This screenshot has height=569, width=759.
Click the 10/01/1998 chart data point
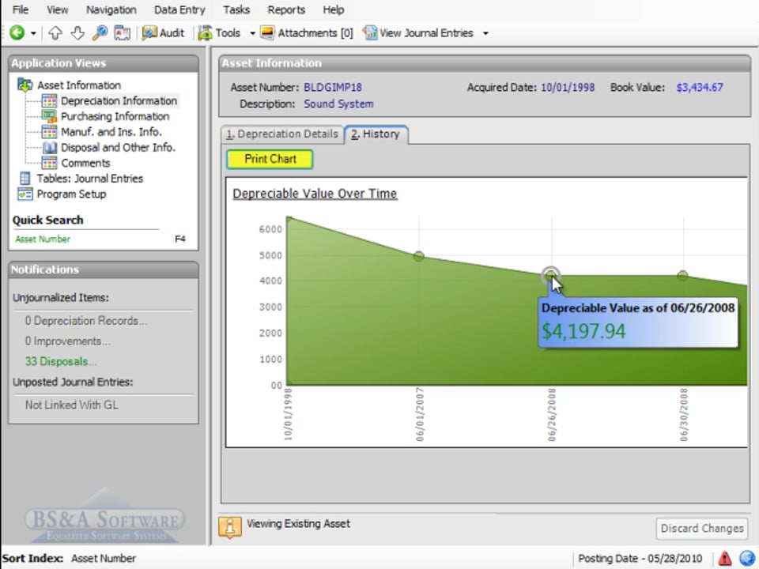(x=289, y=218)
